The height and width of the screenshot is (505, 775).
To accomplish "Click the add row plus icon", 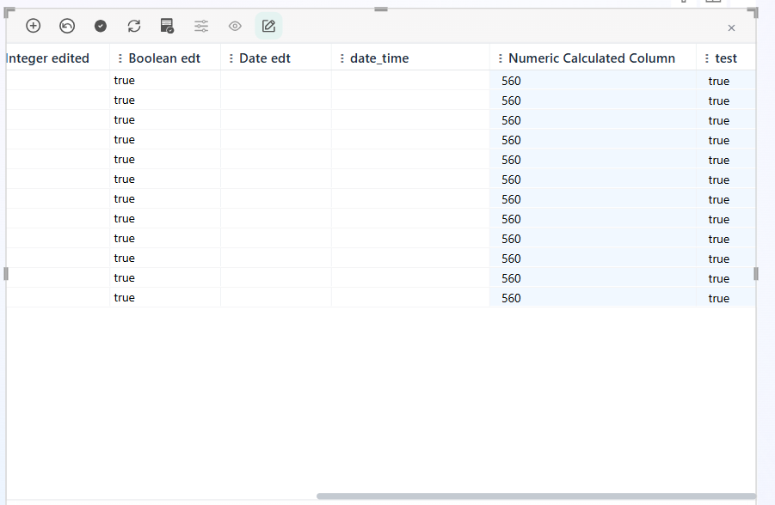I will pyautogui.click(x=33, y=26).
